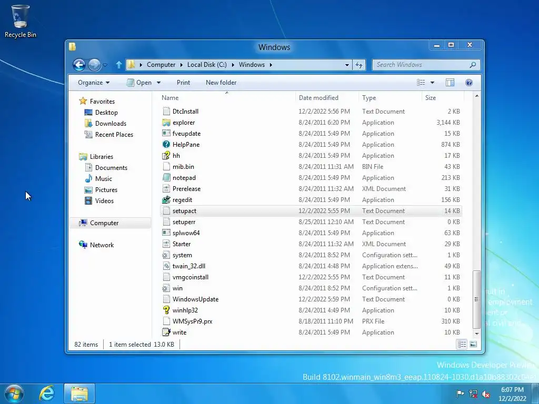Sort by Type column header
Screen dimensions: 539x404
click(x=390, y=97)
